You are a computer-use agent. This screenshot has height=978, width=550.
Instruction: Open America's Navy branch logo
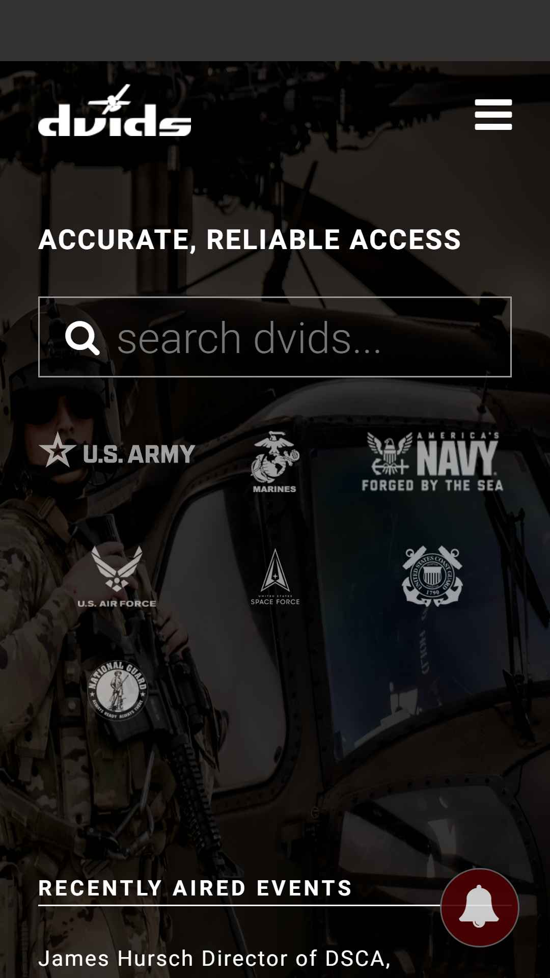(432, 462)
